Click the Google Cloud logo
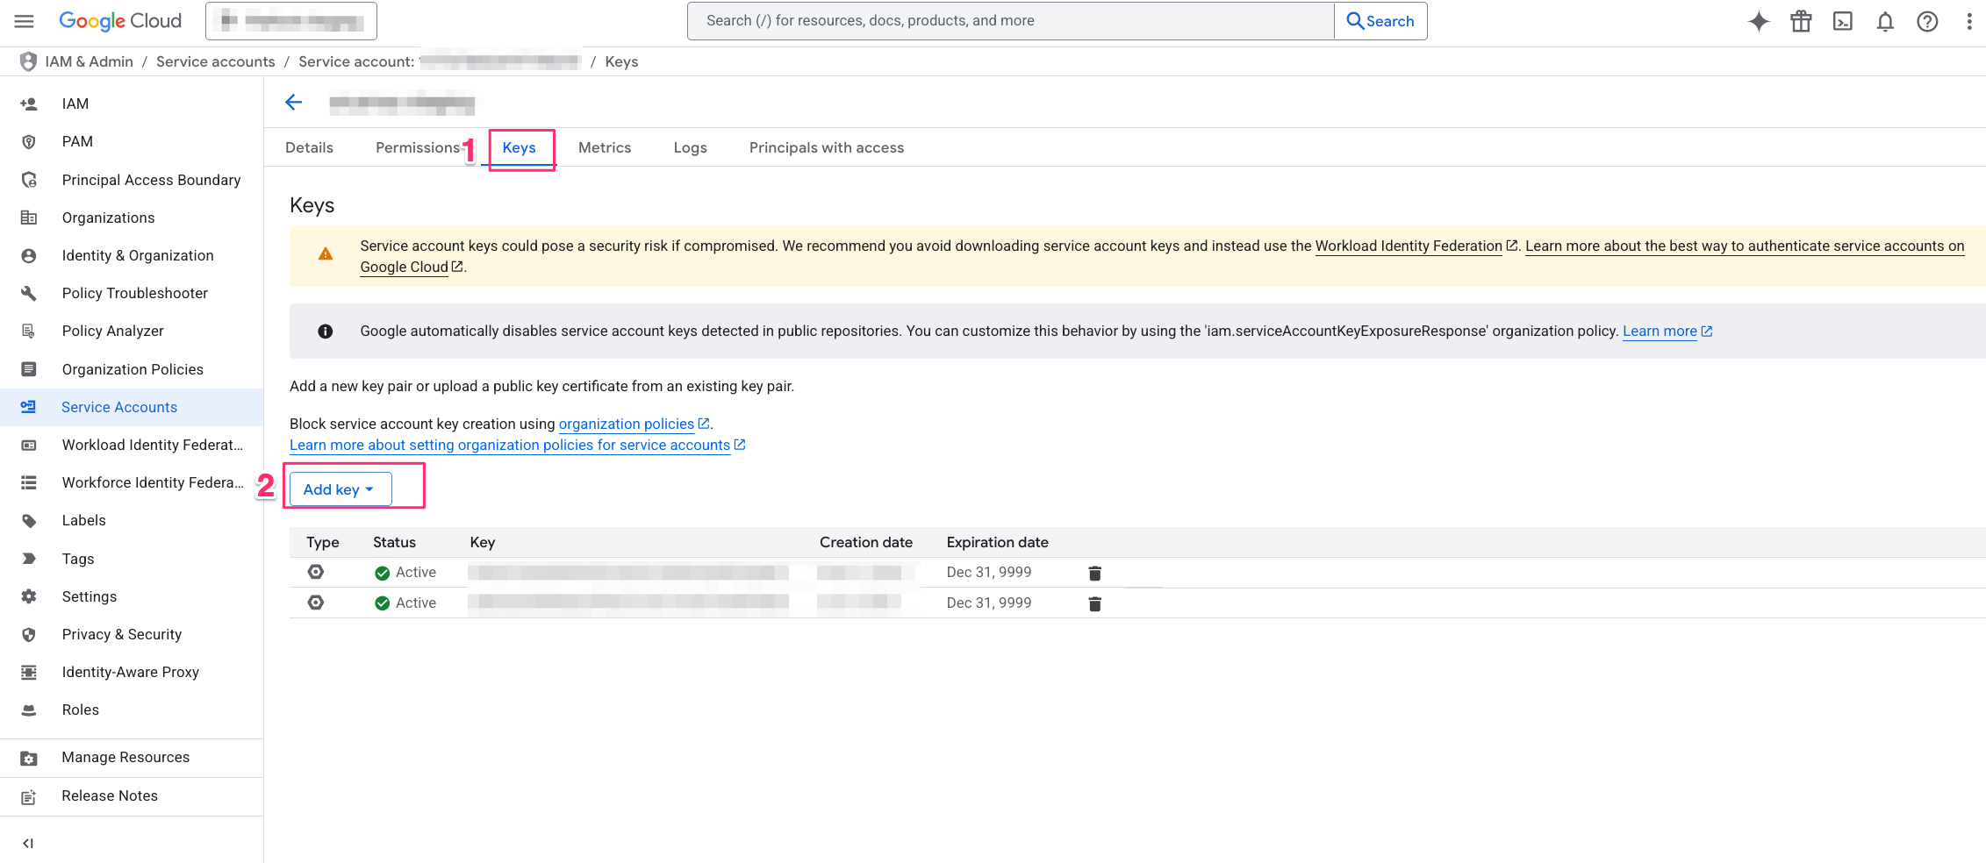 (120, 21)
